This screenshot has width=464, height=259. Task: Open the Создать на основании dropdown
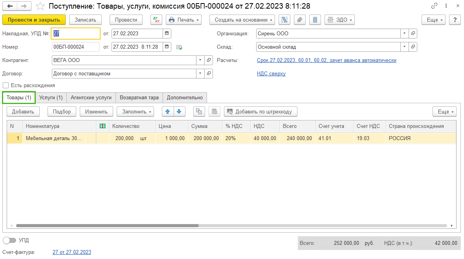coord(242,20)
